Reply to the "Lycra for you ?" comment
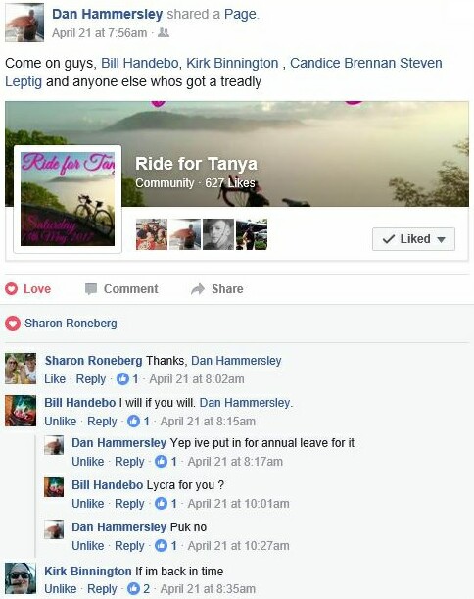 (129, 504)
